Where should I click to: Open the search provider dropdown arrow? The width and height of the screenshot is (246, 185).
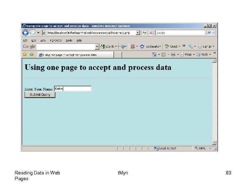point(213,33)
